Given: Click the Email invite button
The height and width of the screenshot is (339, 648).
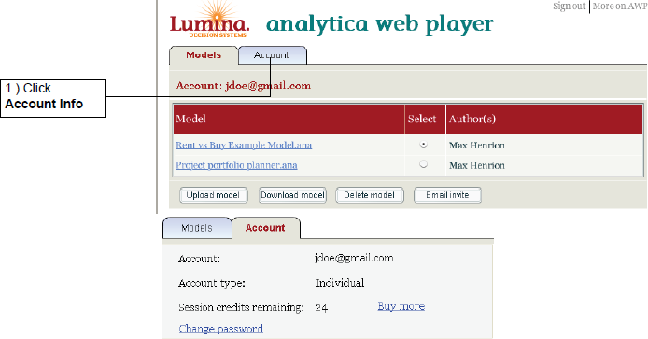Looking at the screenshot, I should [447, 195].
